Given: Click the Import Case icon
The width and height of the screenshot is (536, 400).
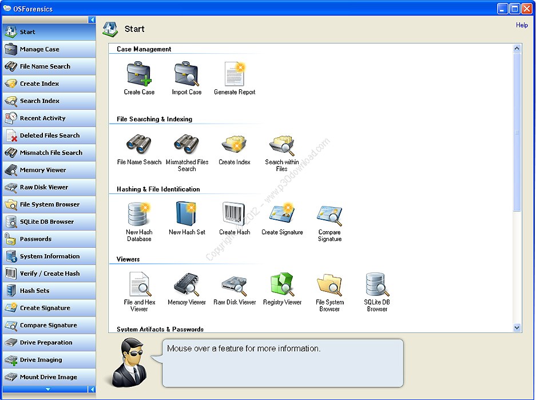Looking at the screenshot, I should (x=186, y=74).
